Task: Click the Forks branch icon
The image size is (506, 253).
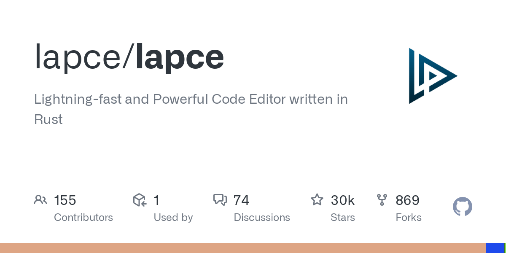Action: (x=382, y=200)
